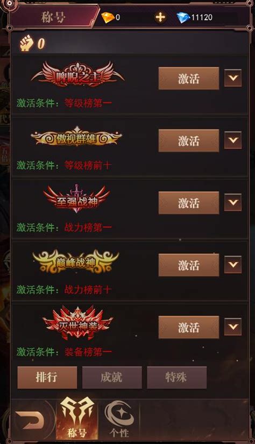Expand details for 灭世神装 title

(x=233, y=327)
